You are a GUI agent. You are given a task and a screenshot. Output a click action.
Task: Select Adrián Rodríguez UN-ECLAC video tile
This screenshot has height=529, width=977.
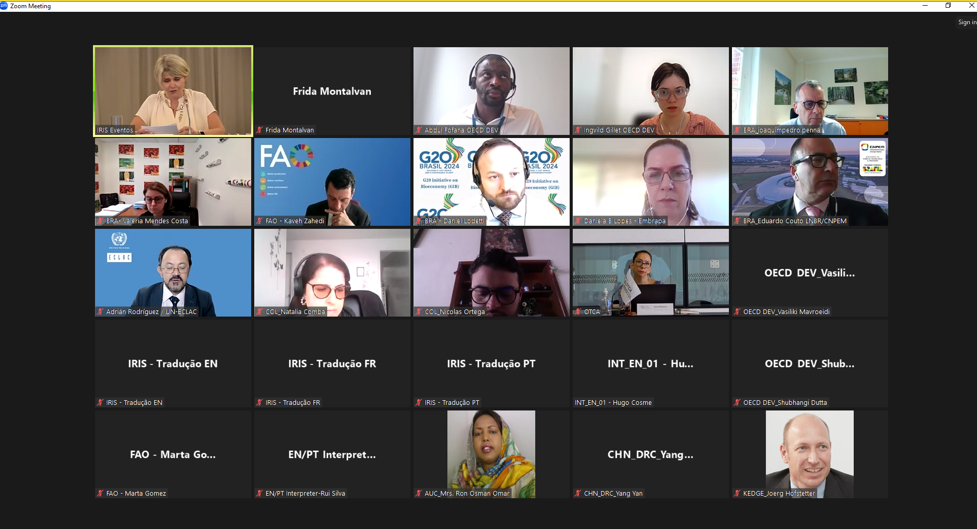point(173,272)
